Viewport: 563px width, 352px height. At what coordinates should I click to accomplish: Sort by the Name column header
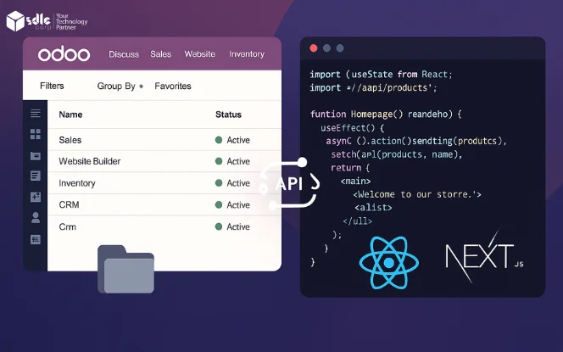(70, 115)
